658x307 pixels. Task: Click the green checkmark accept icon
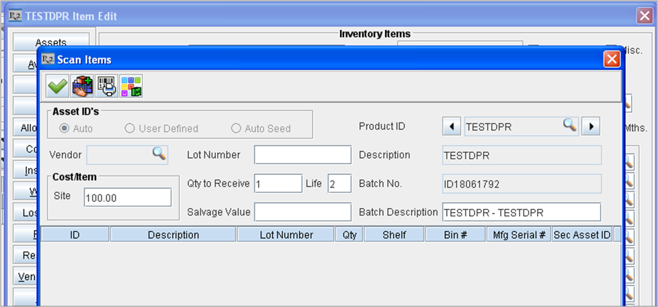[58, 86]
